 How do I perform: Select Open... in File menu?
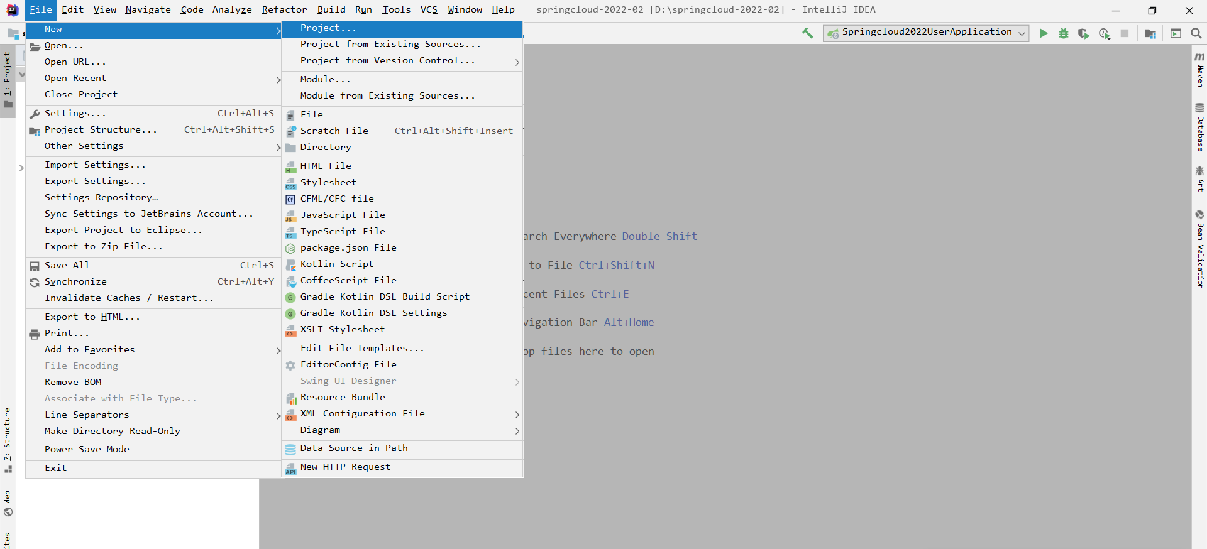coord(153,45)
